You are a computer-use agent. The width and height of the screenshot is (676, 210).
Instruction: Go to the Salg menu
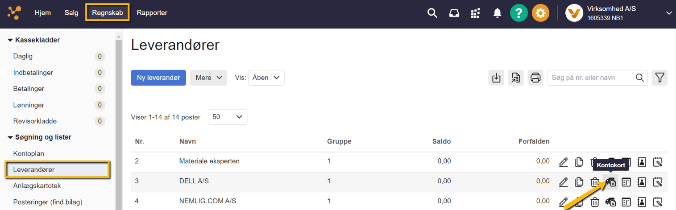(x=71, y=13)
